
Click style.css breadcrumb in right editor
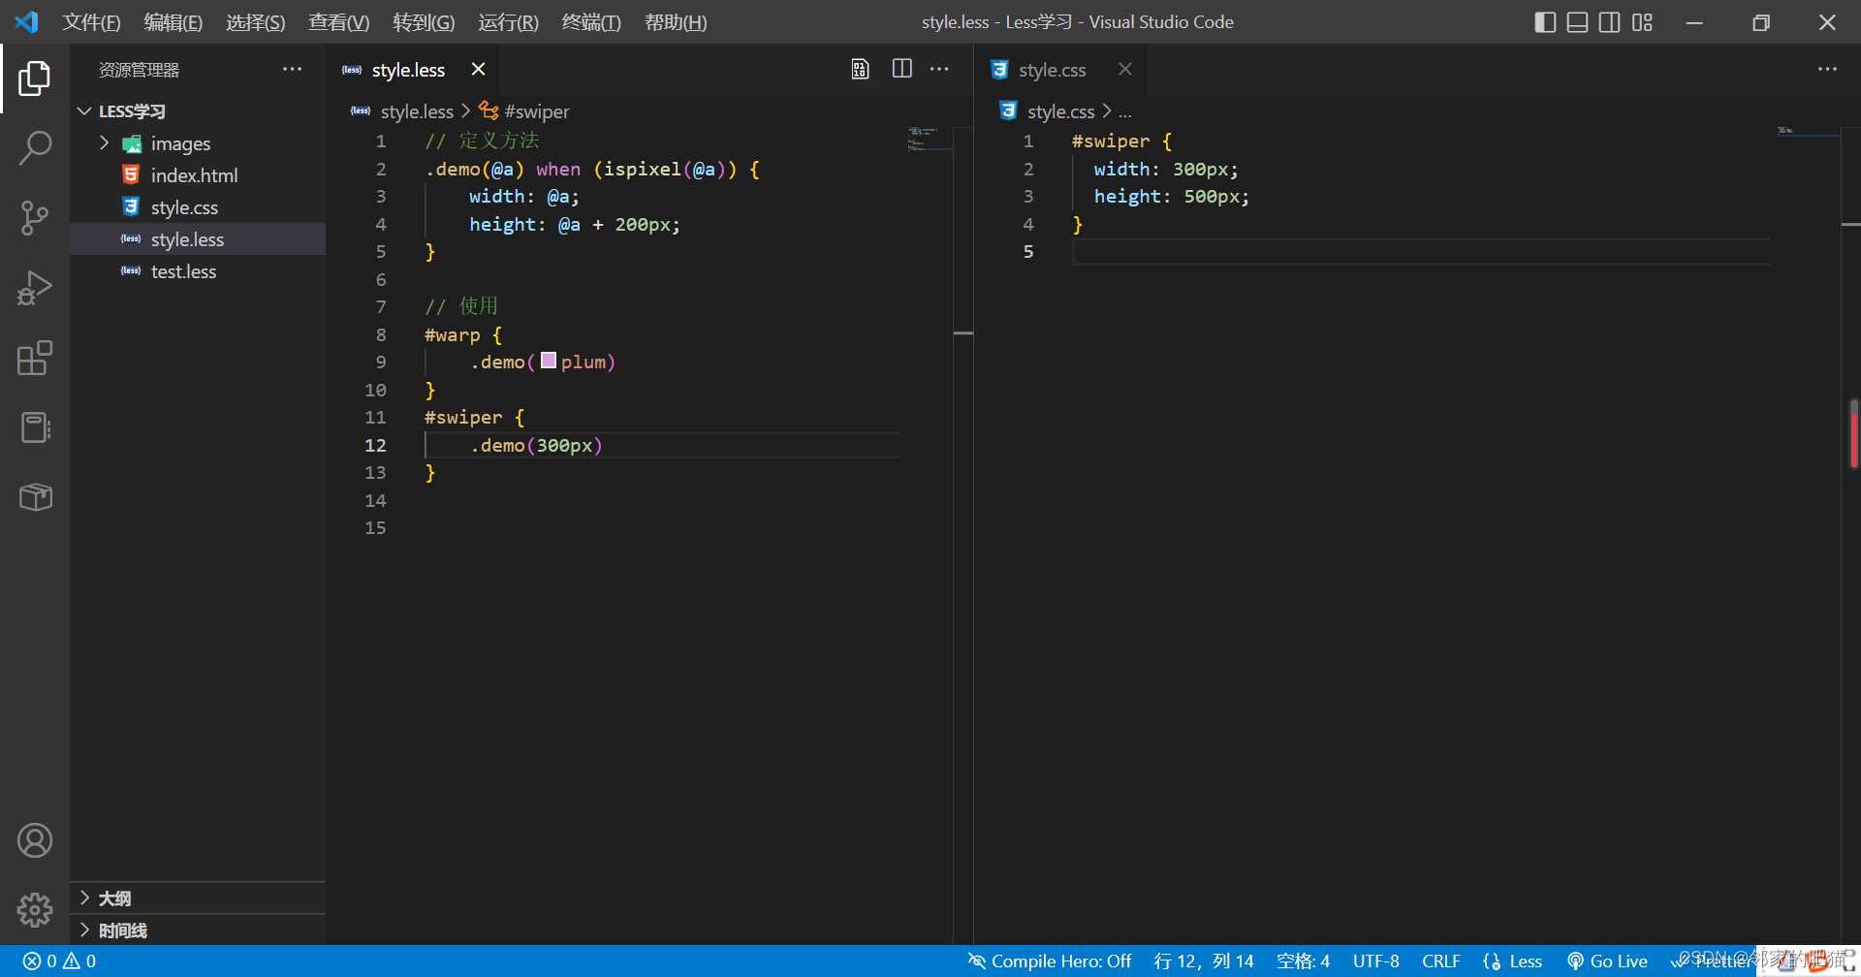[1060, 111]
